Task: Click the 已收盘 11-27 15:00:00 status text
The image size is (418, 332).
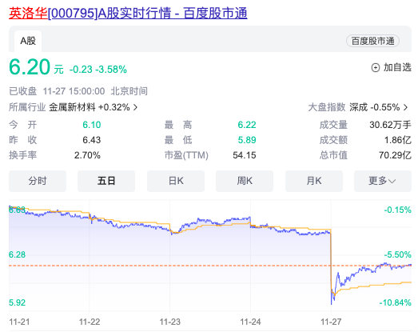Action: pyautogui.click(x=57, y=91)
